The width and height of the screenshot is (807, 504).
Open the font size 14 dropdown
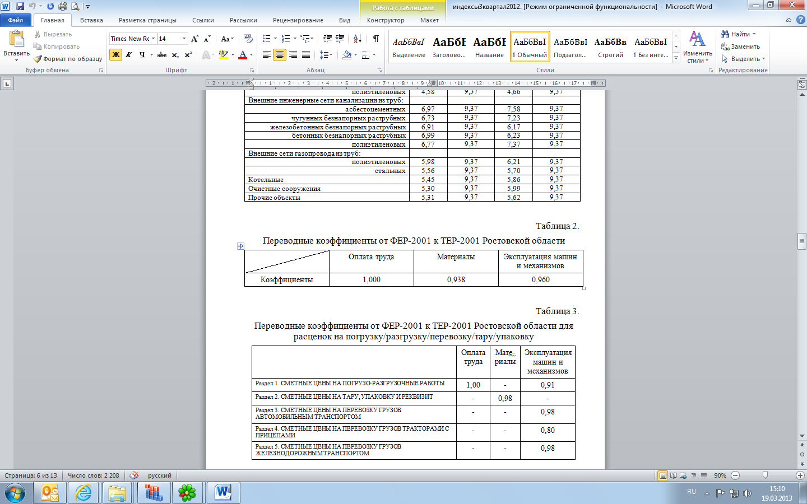184,39
